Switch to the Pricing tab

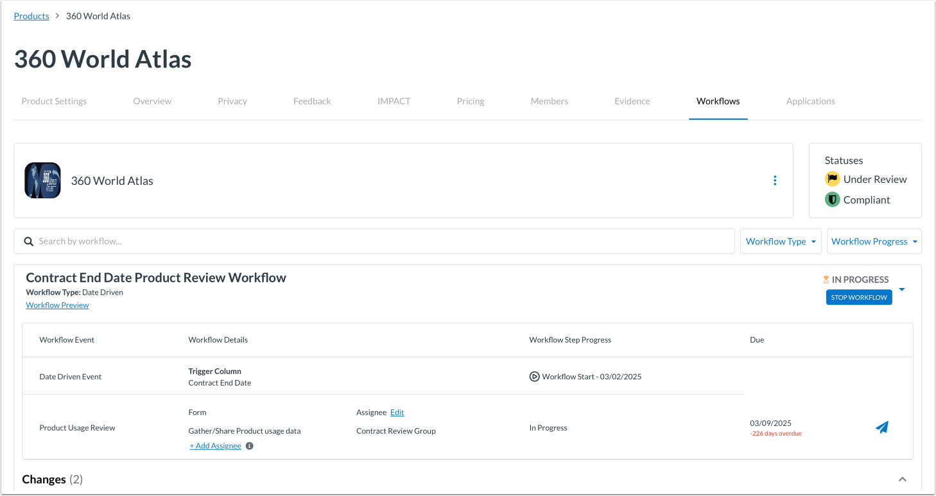471,101
